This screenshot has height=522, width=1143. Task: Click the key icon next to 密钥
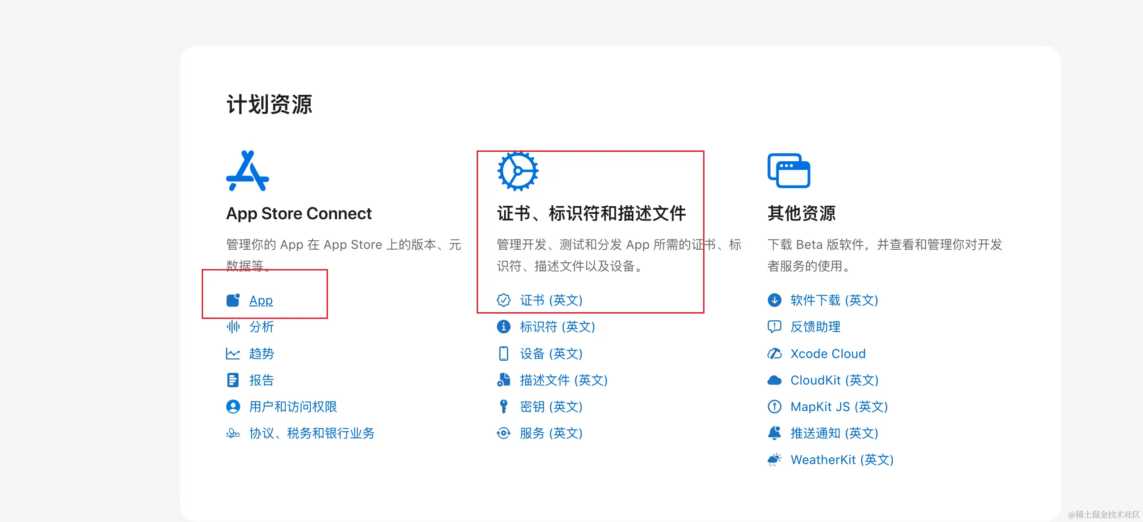point(504,407)
